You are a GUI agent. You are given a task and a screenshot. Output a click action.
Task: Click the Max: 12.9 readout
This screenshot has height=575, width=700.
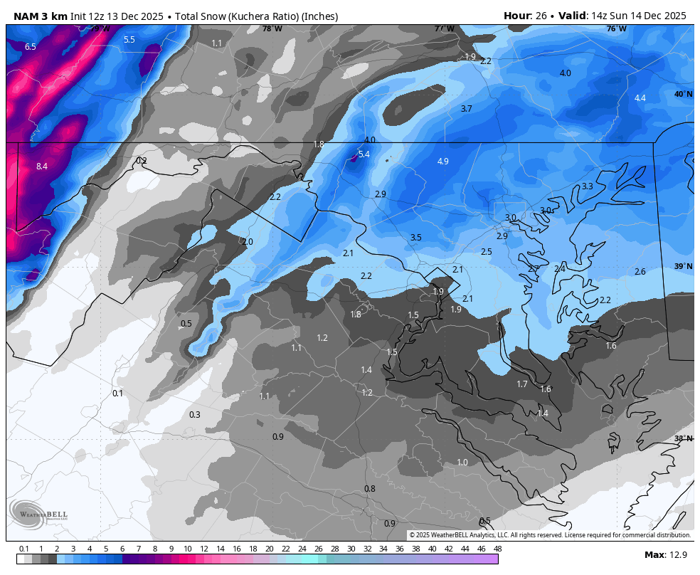click(665, 555)
